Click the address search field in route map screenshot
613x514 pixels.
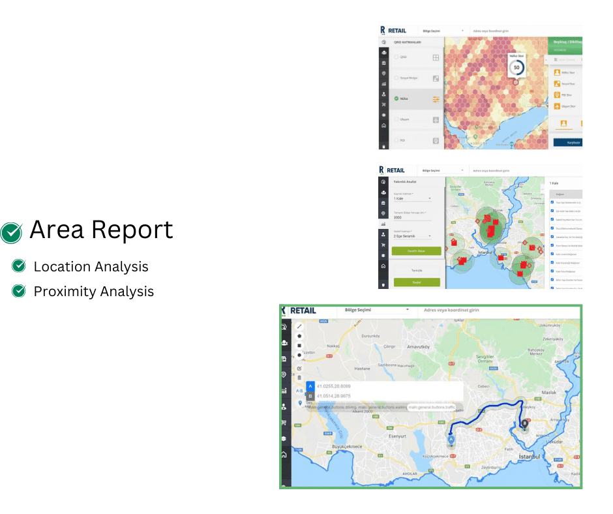[500, 310]
